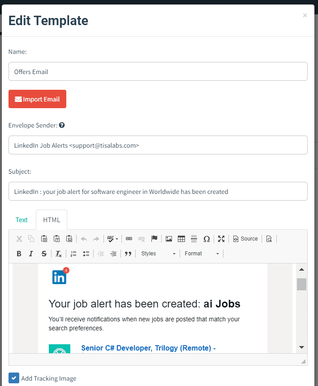Redo the last edit in editor
This screenshot has height=386, width=318.
point(96,239)
